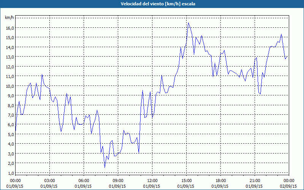Viewport: 304px width, 190px height.
Task: Click the 11,0 y-axis value
Action: [x=10, y=76]
